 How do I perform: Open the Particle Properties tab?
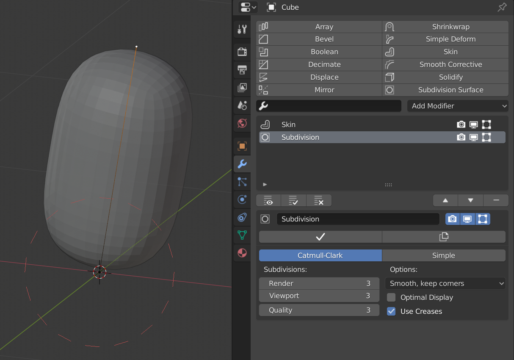(x=242, y=182)
